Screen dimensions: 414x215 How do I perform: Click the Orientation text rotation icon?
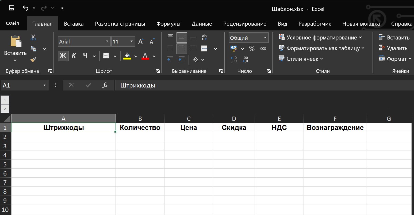tap(196, 59)
